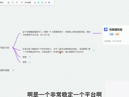
Task: Click the pink gift icon in toolbar
Action: click(x=22, y=2)
